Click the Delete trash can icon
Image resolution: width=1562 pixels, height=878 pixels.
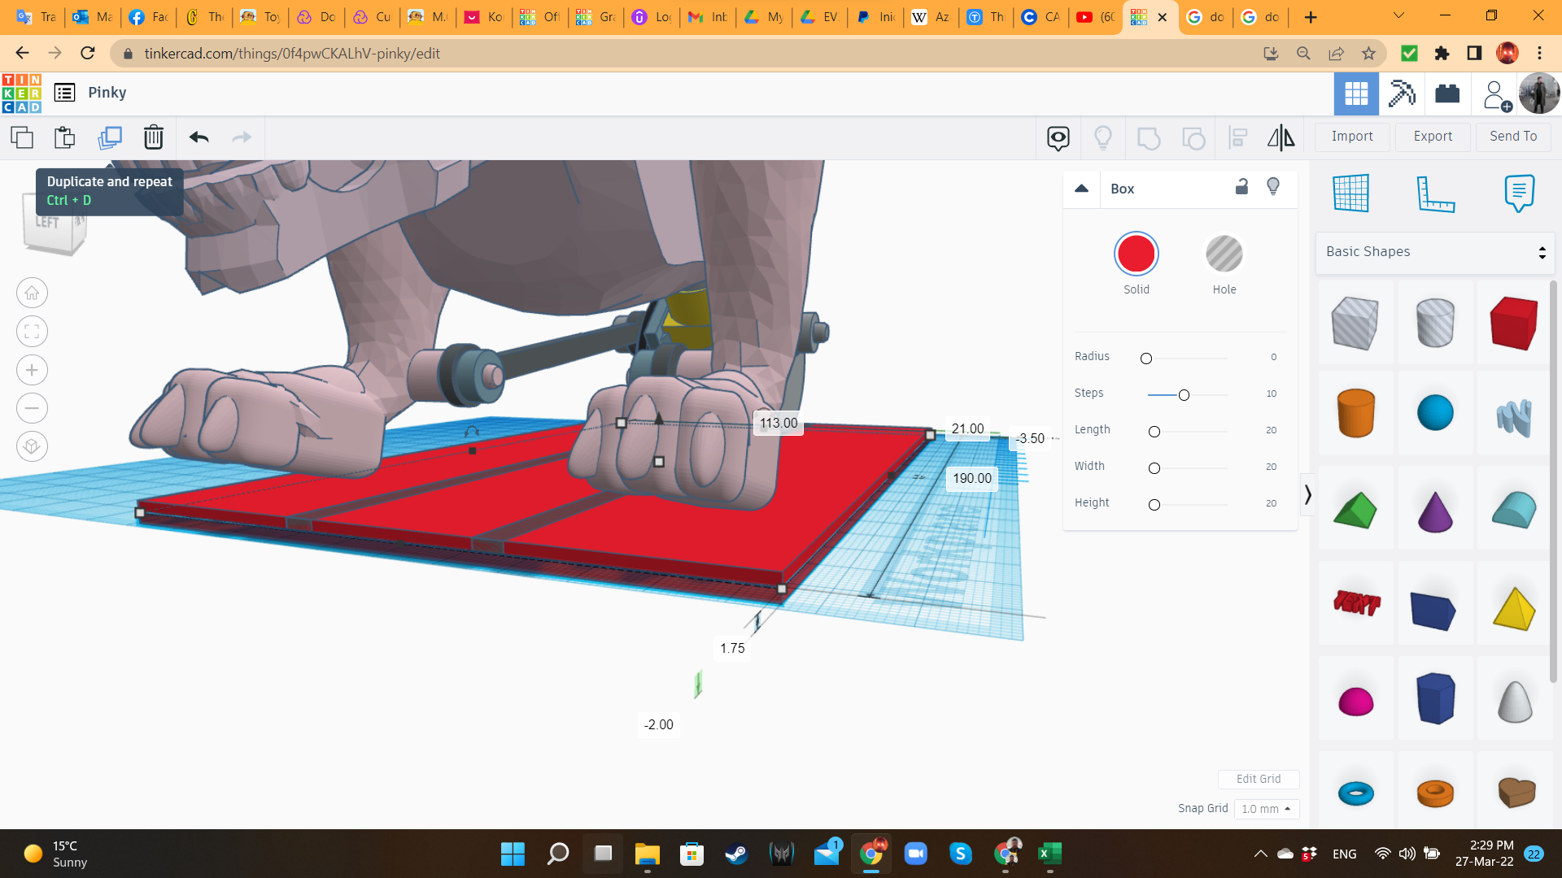153,137
